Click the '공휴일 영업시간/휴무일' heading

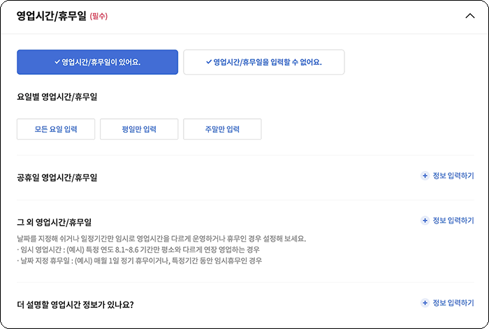pyautogui.click(x=57, y=177)
